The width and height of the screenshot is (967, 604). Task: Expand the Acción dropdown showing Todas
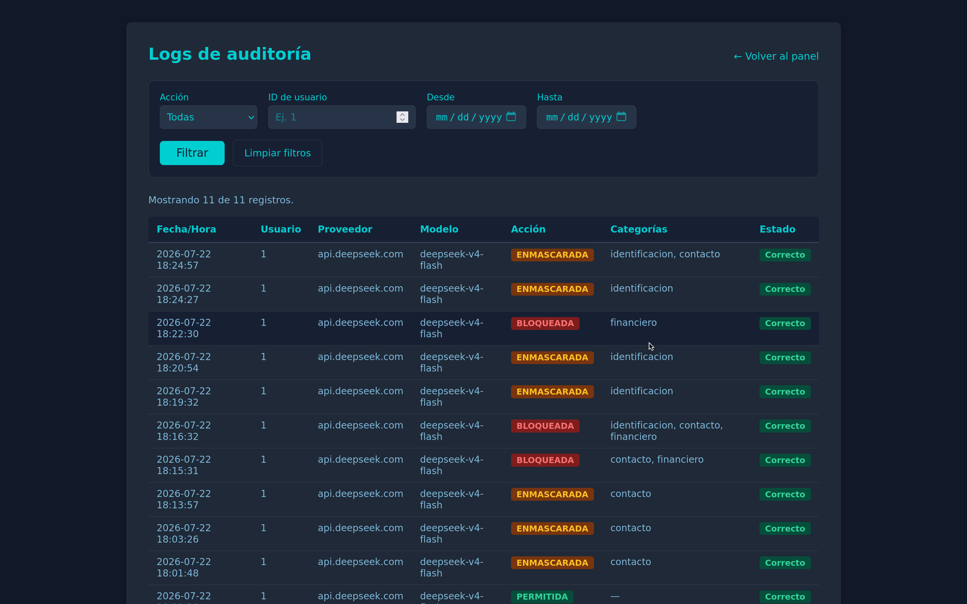pos(208,117)
